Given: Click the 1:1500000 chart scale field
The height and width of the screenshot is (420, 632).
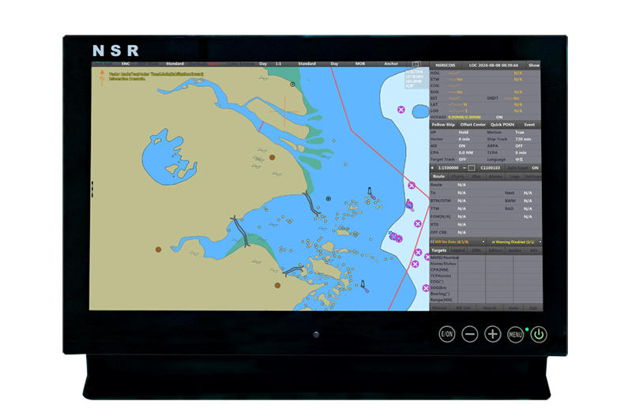Looking at the screenshot, I should pyautogui.click(x=447, y=168).
